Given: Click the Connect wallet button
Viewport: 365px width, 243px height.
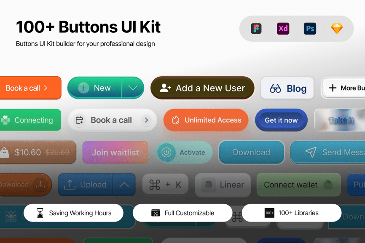Looking at the screenshot, I should tap(298, 184).
